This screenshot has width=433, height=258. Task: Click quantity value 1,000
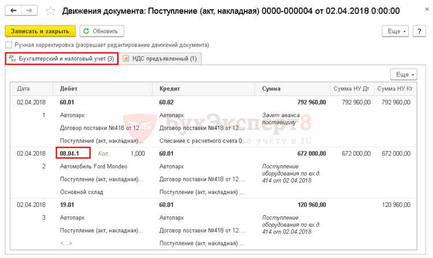click(x=137, y=154)
